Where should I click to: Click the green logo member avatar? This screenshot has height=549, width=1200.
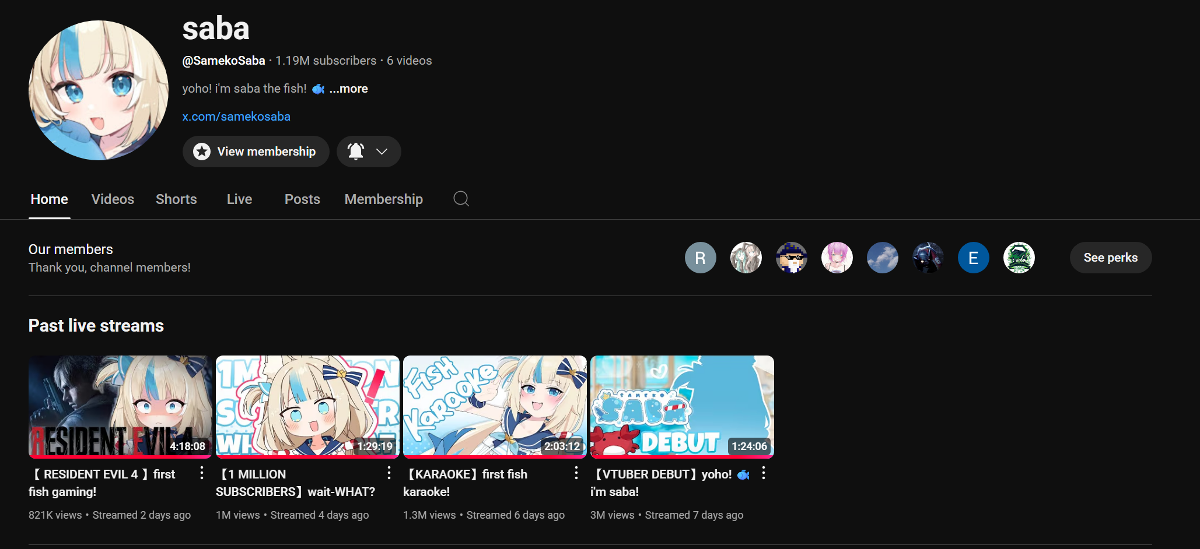(x=1019, y=258)
